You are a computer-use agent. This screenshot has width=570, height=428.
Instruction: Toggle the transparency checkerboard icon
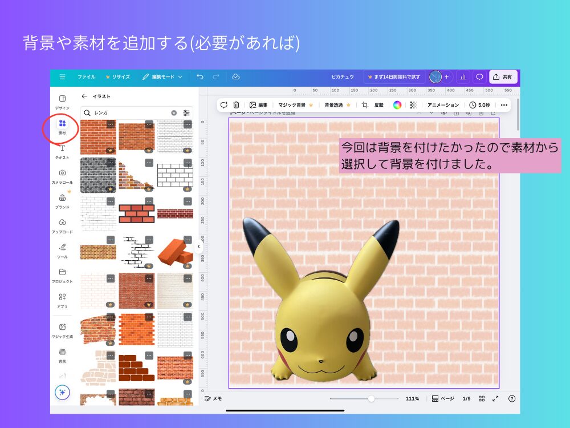tap(413, 105)
